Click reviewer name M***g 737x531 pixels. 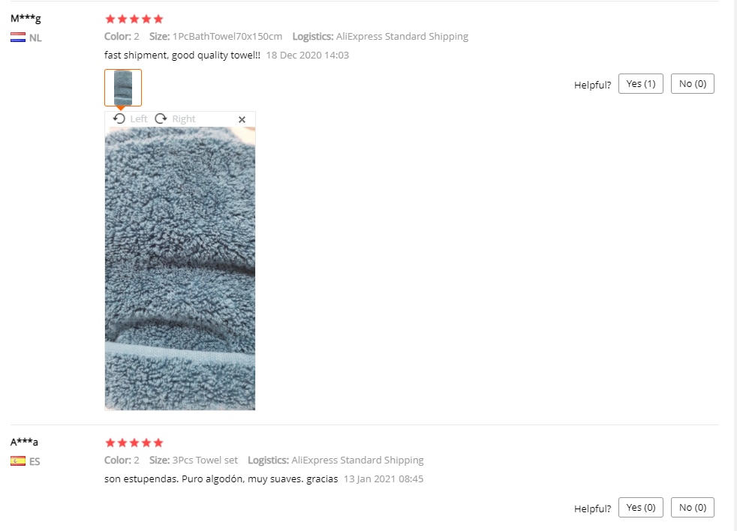pyautogui.click(x=26, y=18)
